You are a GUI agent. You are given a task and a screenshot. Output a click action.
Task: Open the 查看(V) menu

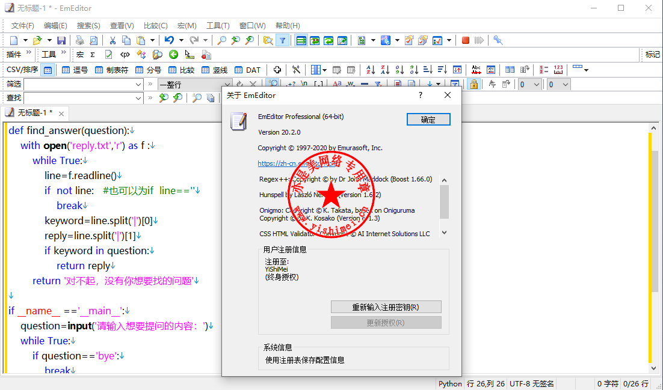pyautogui.click(x=122, y=26)
